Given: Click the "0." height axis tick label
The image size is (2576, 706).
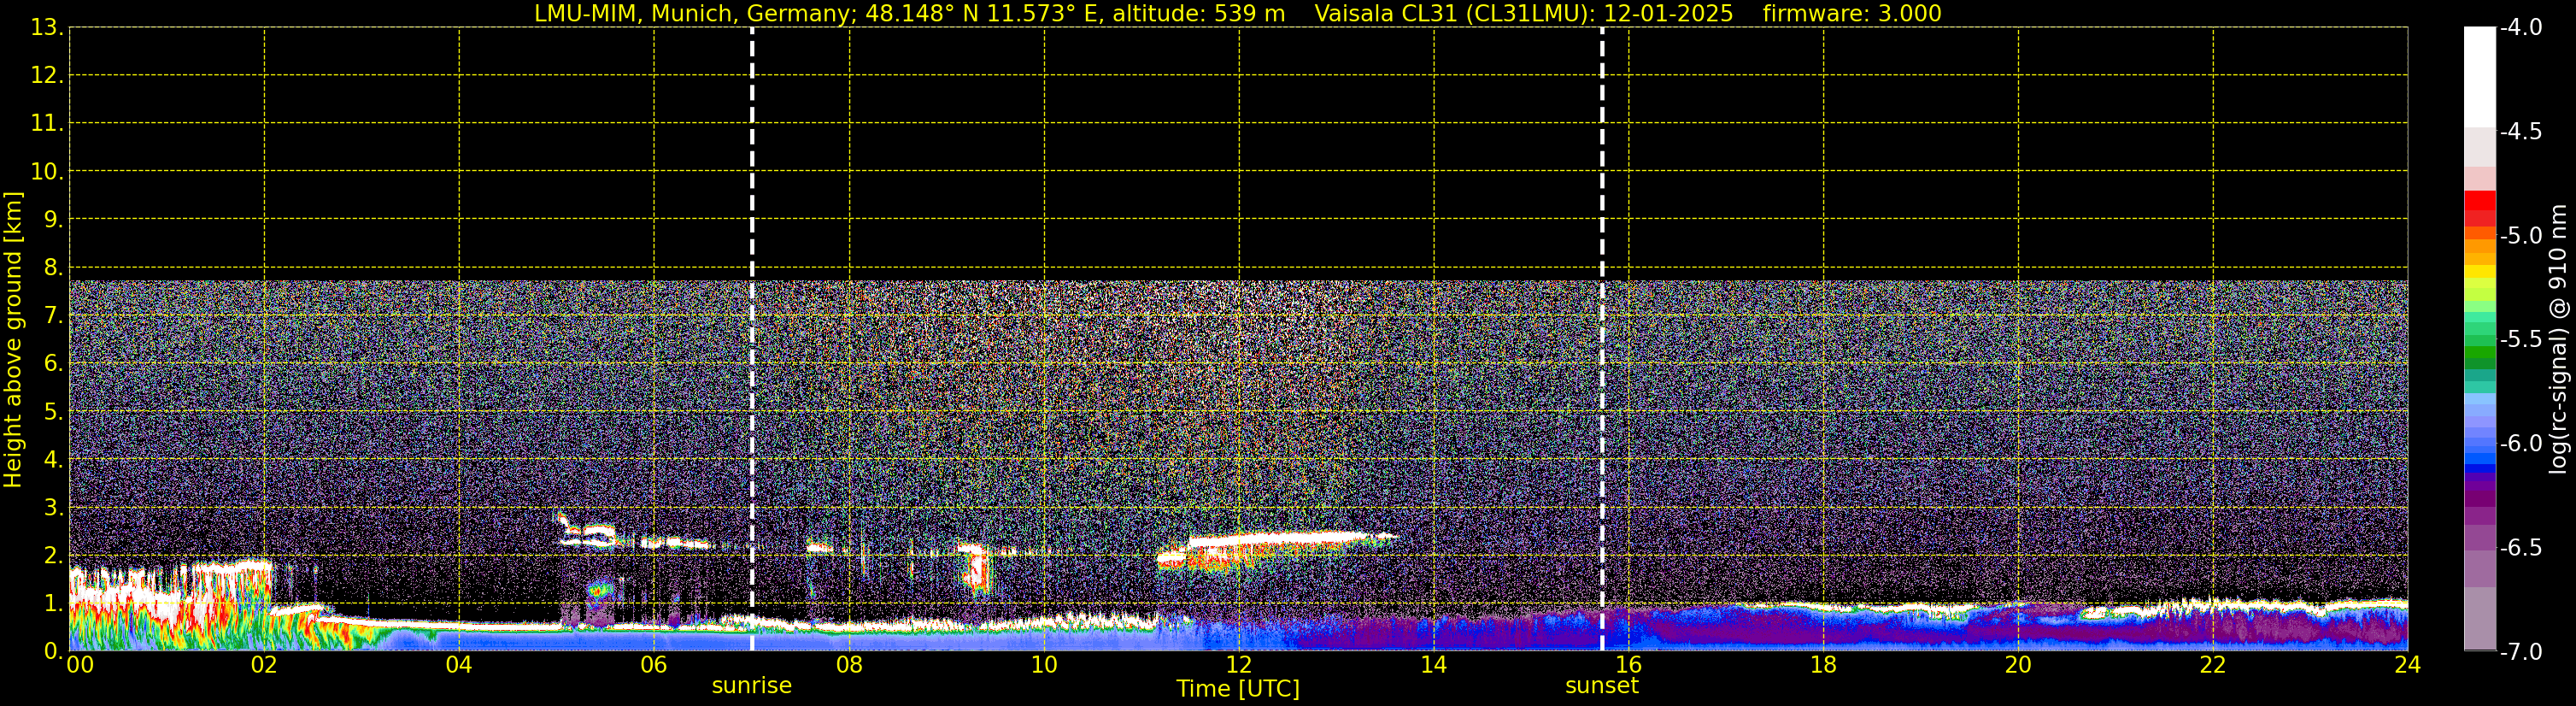Looking at the screenshot, I should pyautogui.click(x=53, y=651).
